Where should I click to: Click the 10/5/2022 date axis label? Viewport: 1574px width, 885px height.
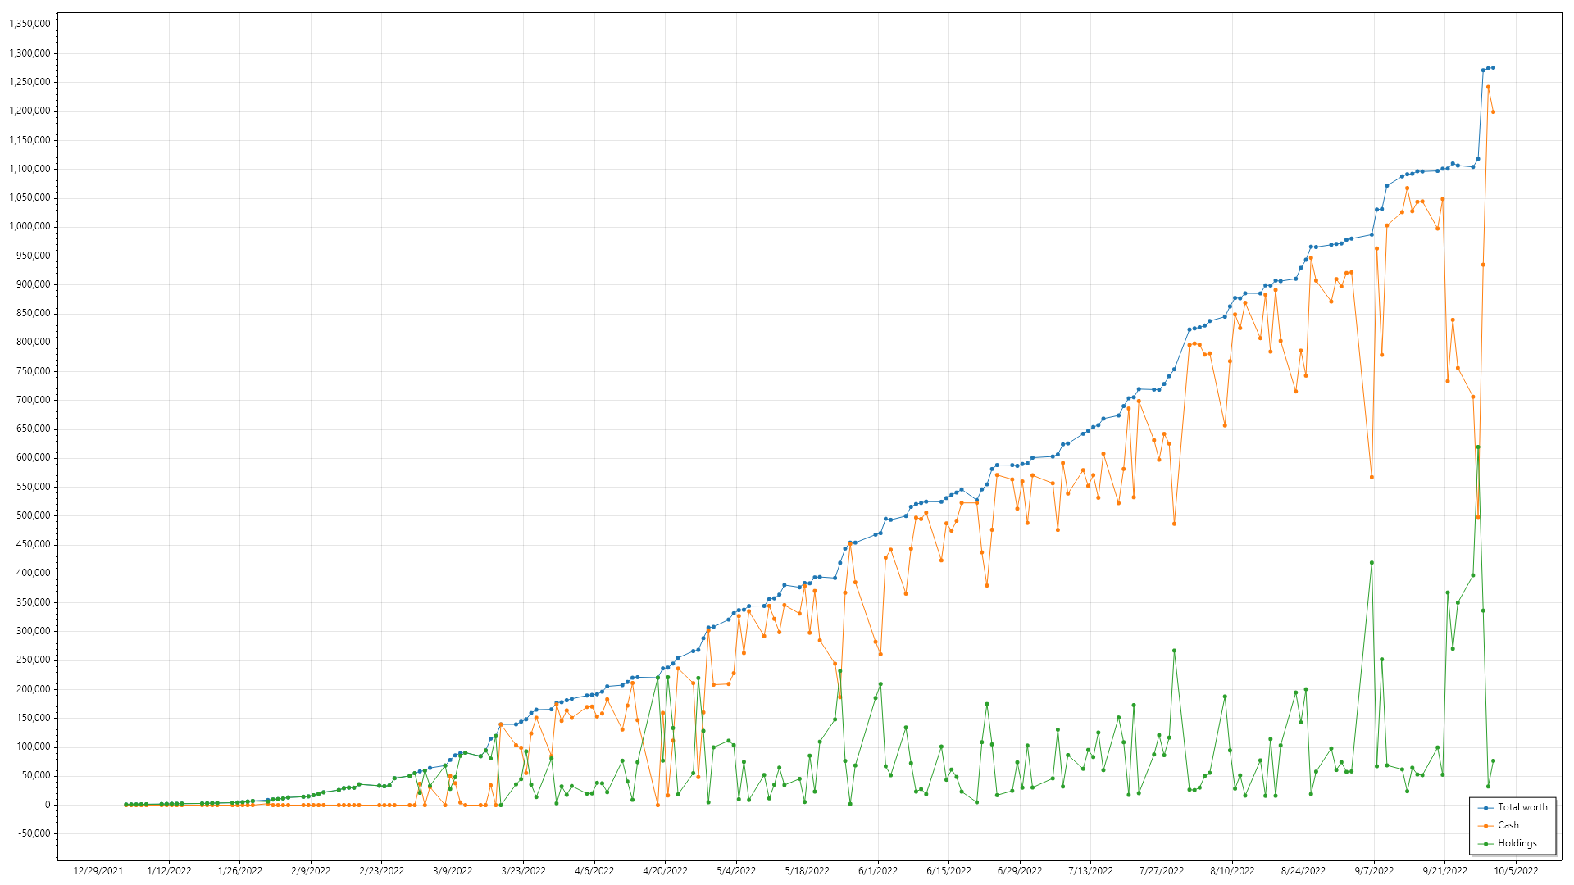pos(1515,871)
